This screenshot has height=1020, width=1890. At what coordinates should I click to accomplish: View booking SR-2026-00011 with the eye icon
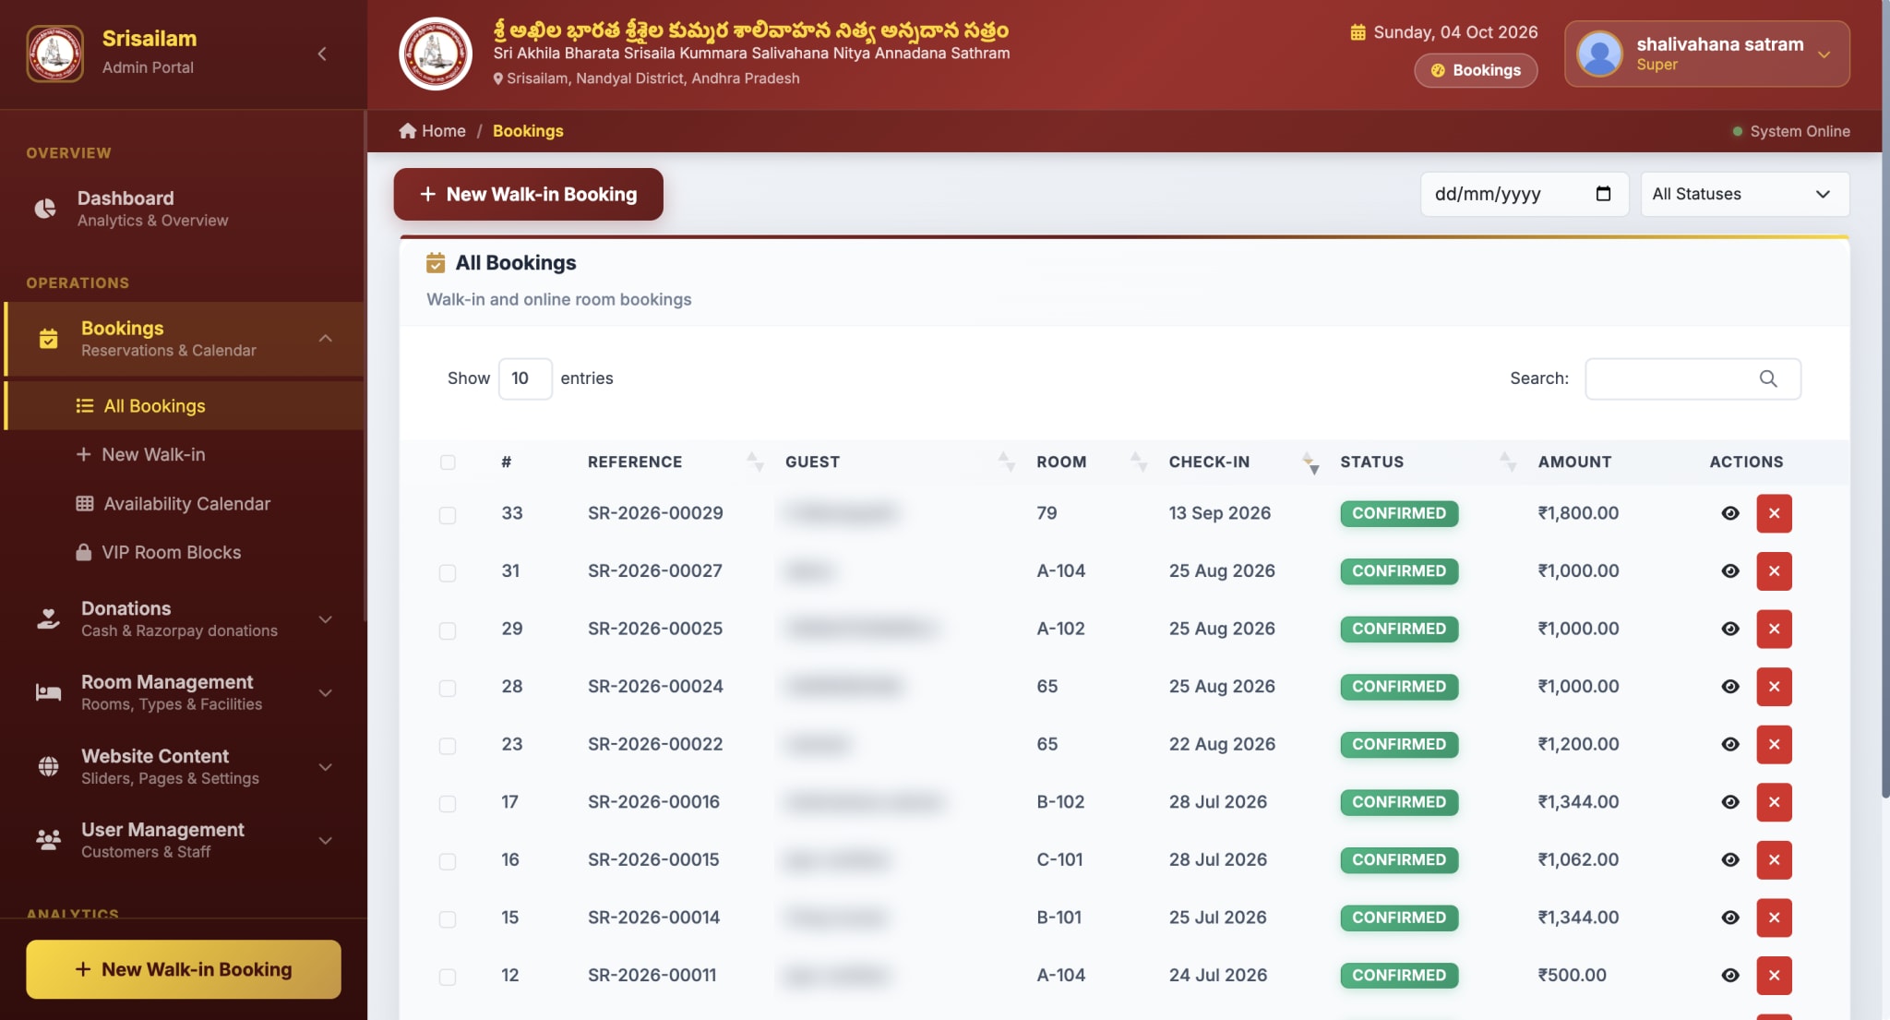[1730, 975]
